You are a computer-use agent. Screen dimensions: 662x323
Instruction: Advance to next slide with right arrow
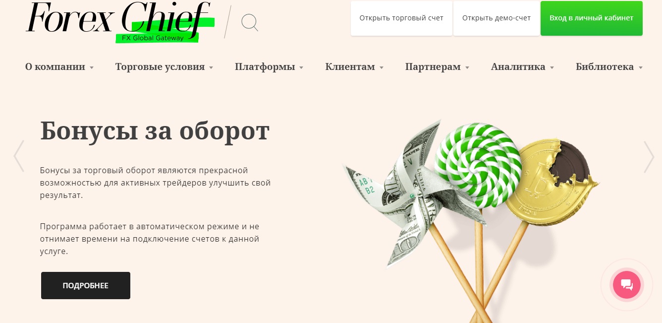point(649,157)
